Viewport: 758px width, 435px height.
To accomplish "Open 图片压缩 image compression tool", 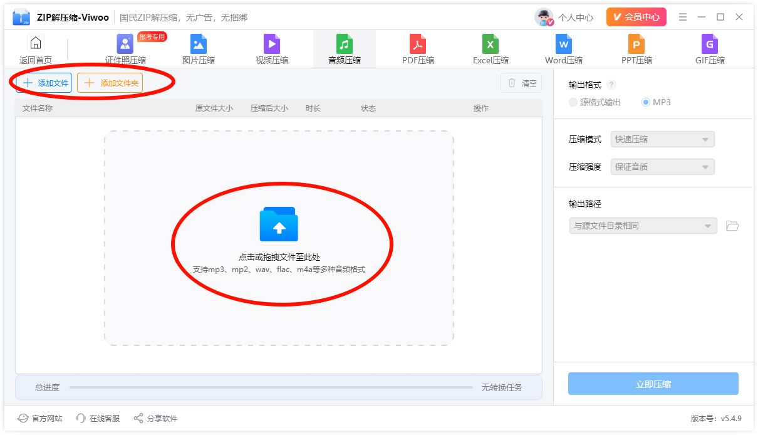I will pyautogui.click(x=199, y=50).
